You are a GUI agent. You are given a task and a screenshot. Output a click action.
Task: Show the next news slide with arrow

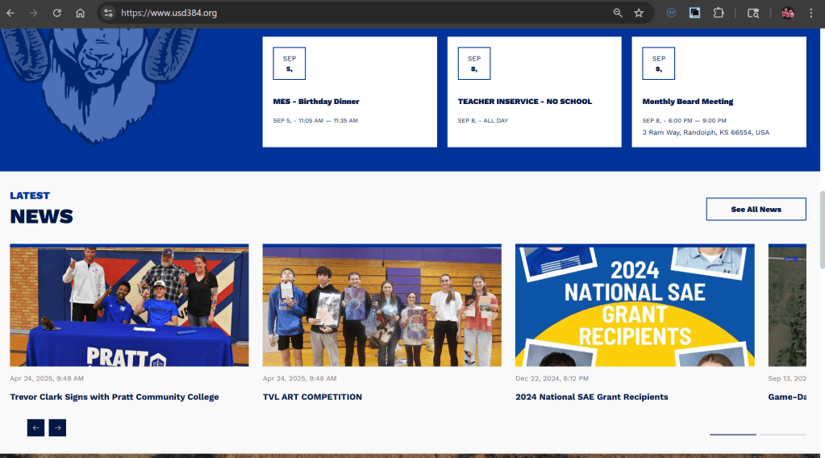click(x=57, y=427)
